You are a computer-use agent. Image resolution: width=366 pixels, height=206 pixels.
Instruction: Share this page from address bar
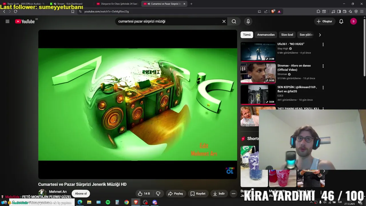click(x=266, y=11)
